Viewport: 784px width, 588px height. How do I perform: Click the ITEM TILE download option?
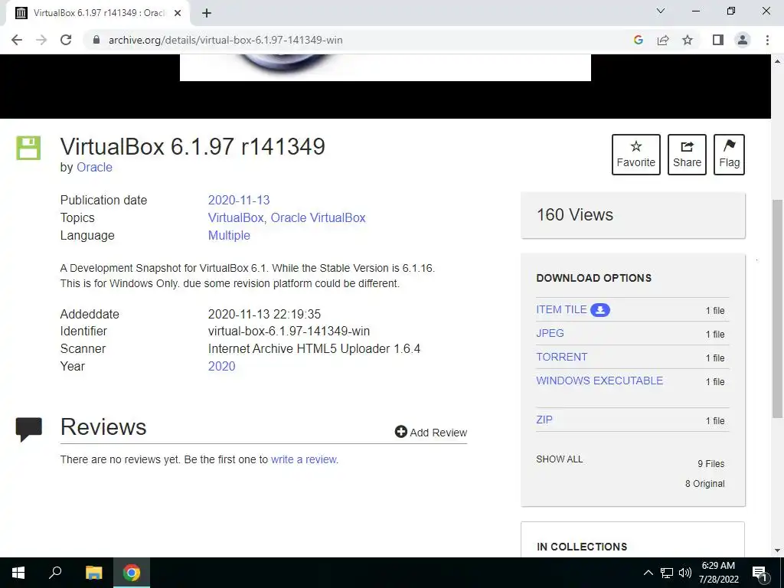[x=561, y=309]
